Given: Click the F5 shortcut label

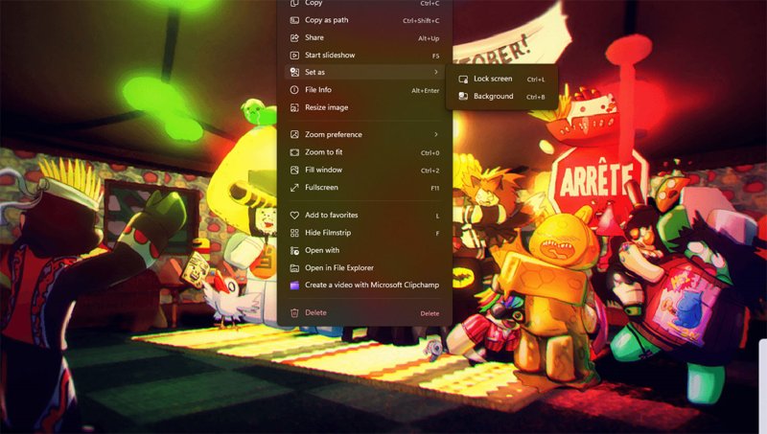Looking at the screenshot, I should (x=435, y=56).
